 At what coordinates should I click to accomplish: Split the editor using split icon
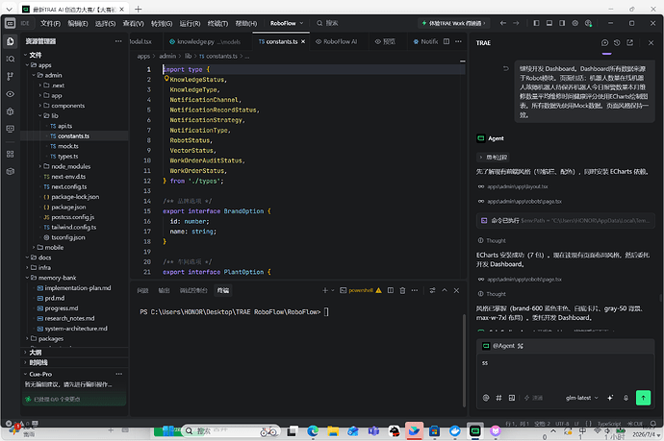[x=447, y=41]
